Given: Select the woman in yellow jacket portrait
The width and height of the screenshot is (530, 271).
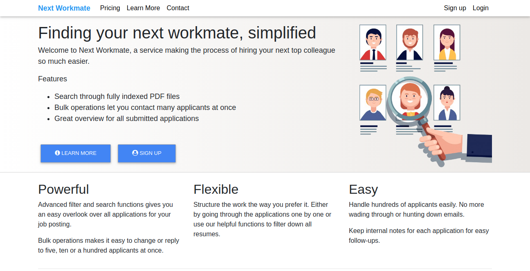Looking at the screenshot, I should [447, 43].
